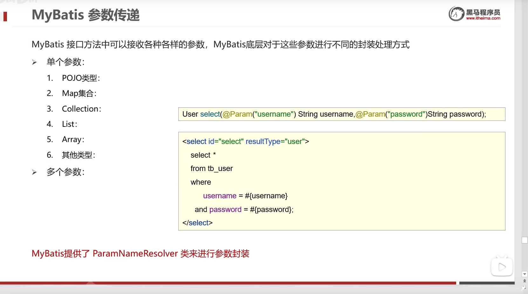Click the 'select *' SQL line
Image resolution: width=528 pixels, height=294 pixels.
(x=203, y=155)
